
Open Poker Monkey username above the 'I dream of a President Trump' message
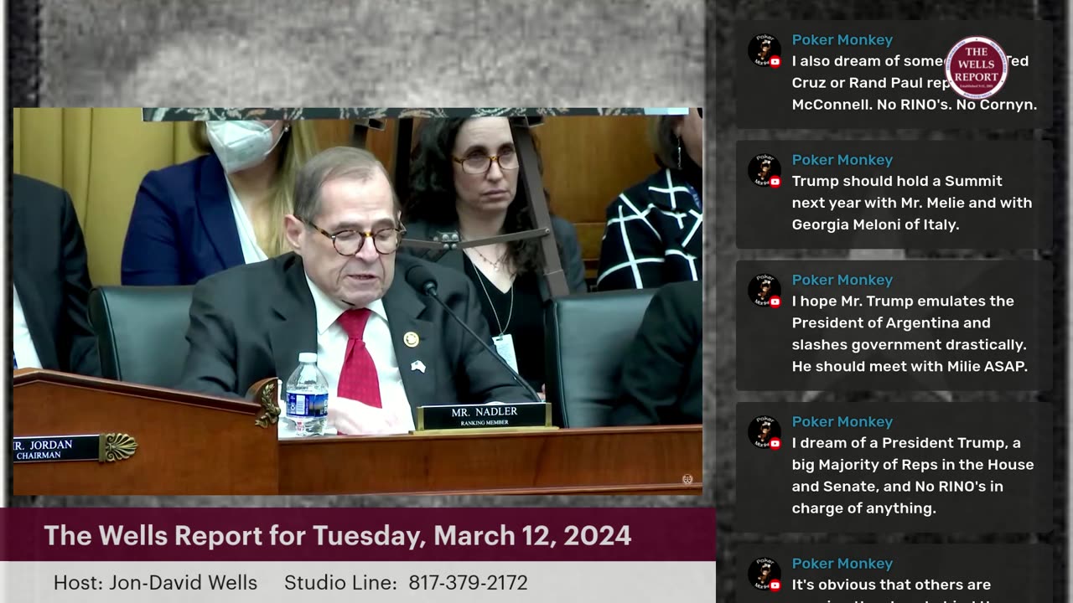(x=842, y=422)
